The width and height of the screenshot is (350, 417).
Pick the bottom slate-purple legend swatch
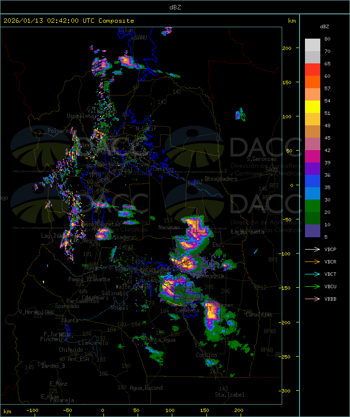[x=312, y=231]
